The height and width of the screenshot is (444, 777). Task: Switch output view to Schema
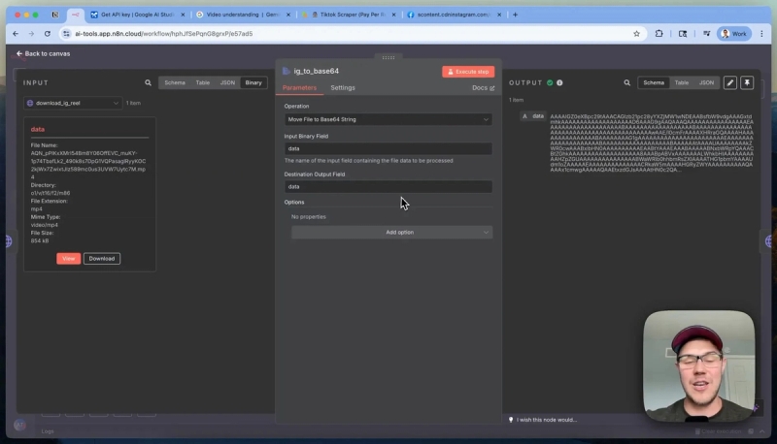coord(653,82)
